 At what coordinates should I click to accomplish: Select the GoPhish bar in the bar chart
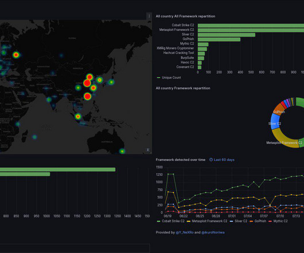coord(219,39)
